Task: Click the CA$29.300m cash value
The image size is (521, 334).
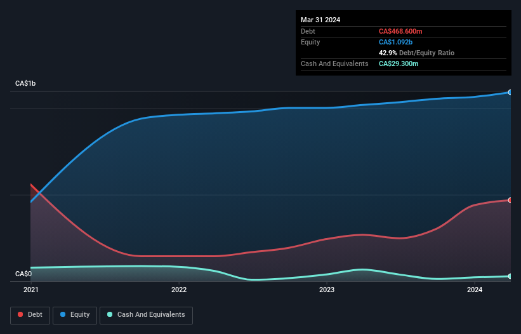Action: tap(399, 63)
